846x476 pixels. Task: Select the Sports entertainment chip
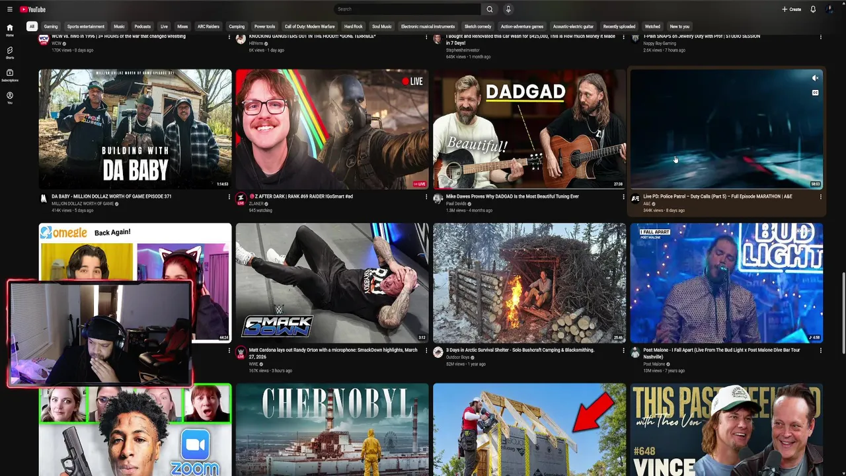click(86, 26)
